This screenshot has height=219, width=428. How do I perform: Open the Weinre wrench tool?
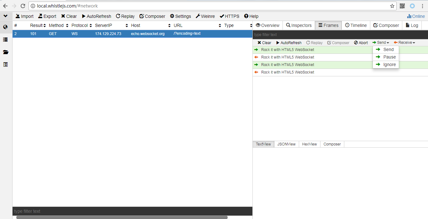(x=205, y=16)
